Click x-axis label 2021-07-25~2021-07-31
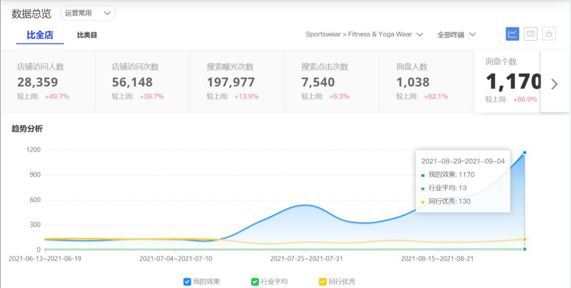Screen dimensions: 571x288 (x=306, y=259)
